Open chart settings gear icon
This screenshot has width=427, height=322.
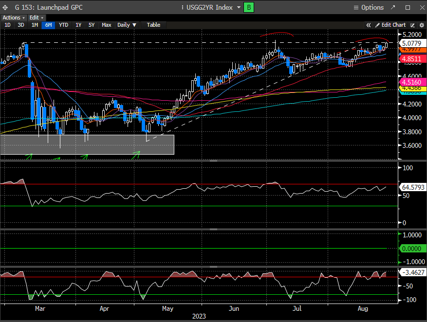(421, 25)
